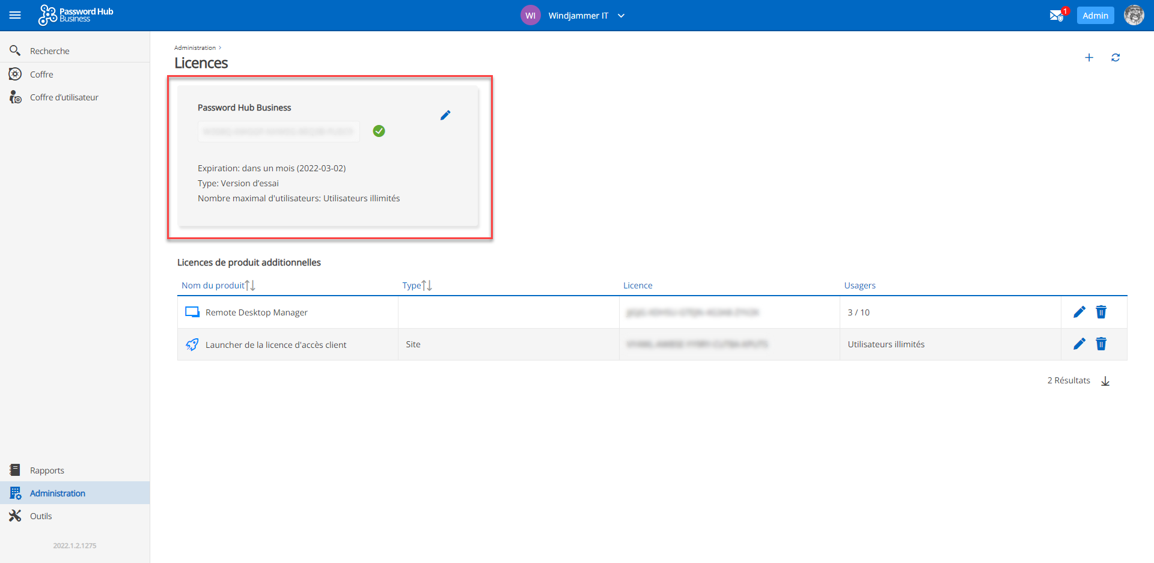Image resolution: width=1154 pixels, height=563 pixels.
Task: Click the add license plus icon
Action: tap(1088, 58)
